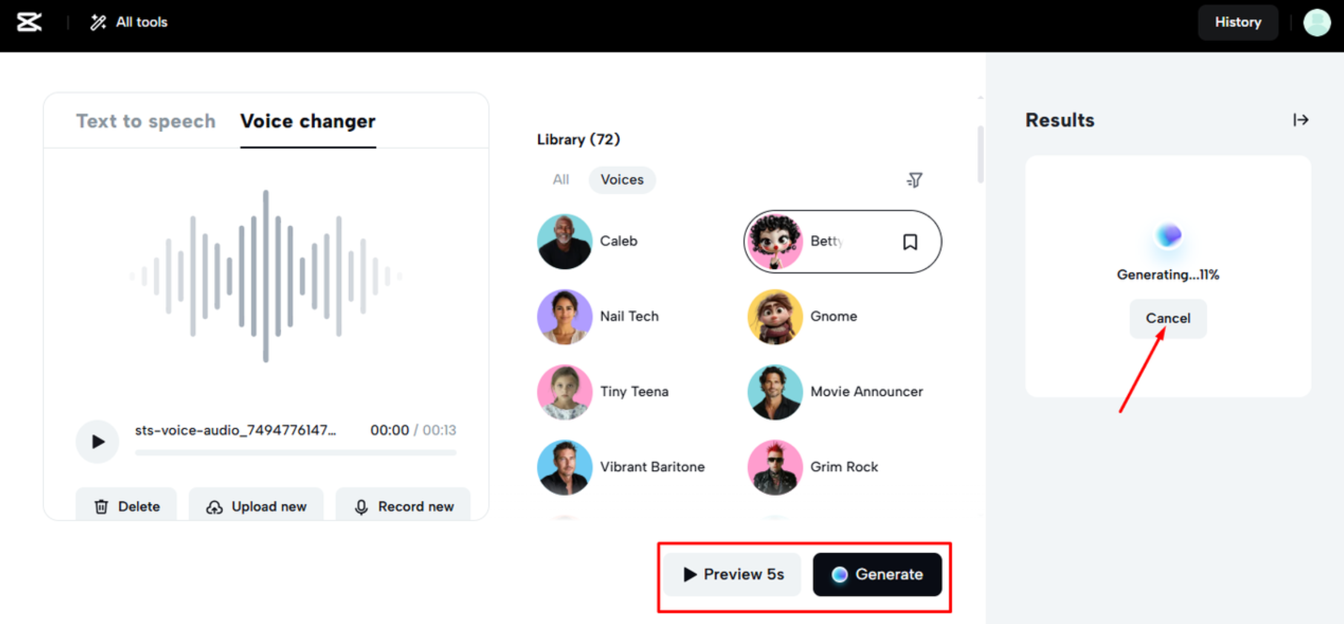Viewport: 1344px width, 624px height.
Task: Choose the Movie Announcer voice
Action: click(866, 392)
